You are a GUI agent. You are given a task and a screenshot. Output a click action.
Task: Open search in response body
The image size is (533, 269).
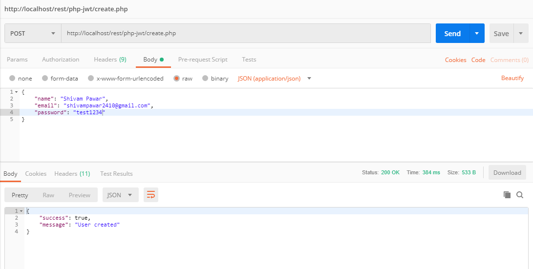[x=520, y=195]
